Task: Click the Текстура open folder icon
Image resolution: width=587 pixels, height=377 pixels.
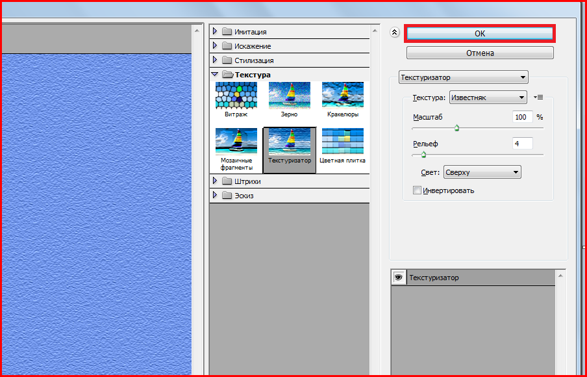Action: pyautogui.click(x=228, y=74)
